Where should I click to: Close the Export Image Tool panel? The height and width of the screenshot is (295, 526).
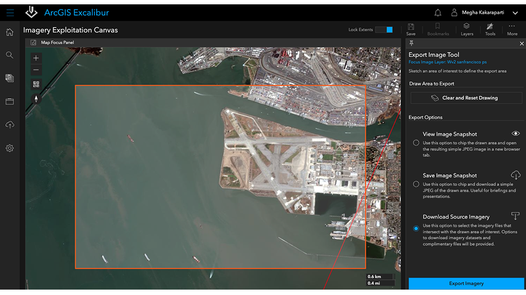click(x=522, y=44)
